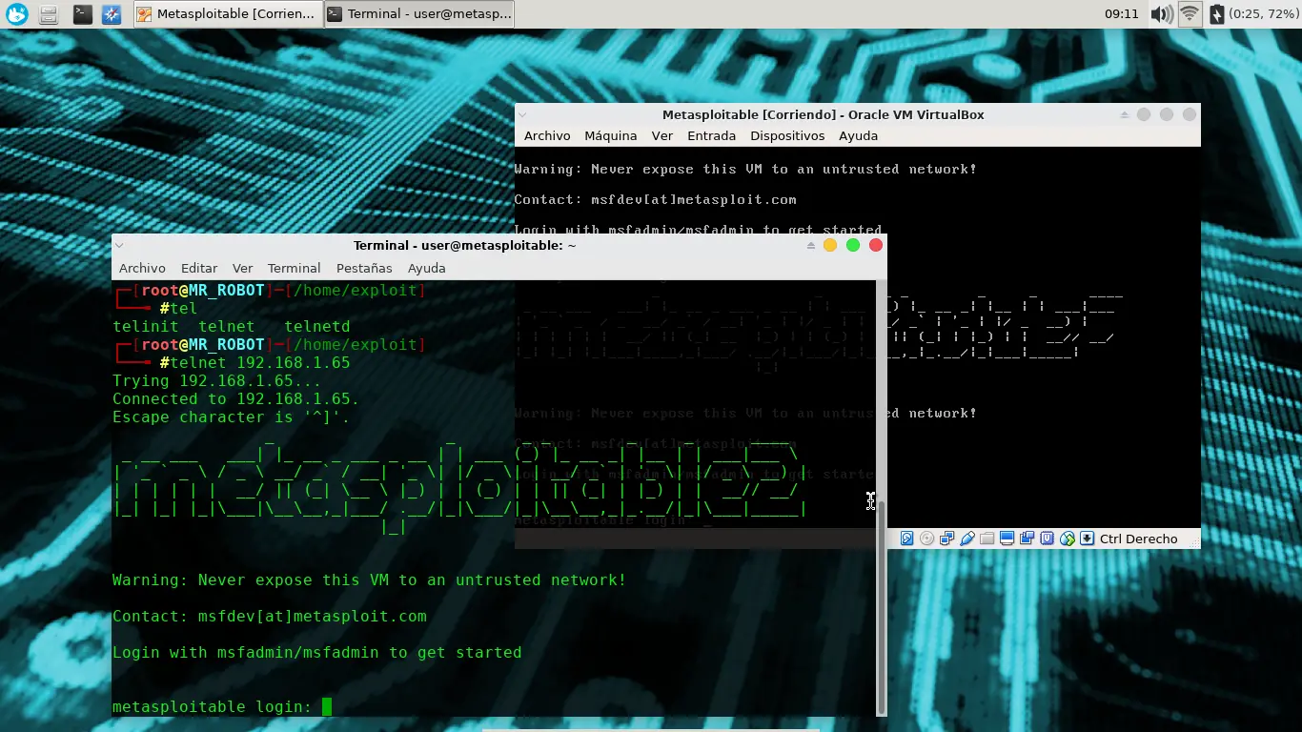Click VirtualBox hard disk activity indicator
Viewport: 1302px width, 732px height.
click(x=906, y=539)
